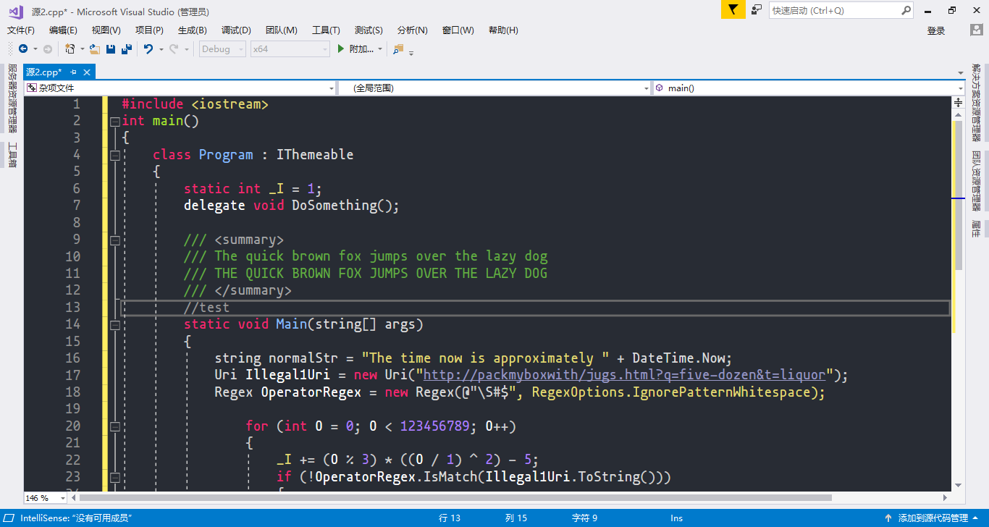
Task: Open the 视图(V) menu
Action: pyautogui.click(x=106, y=30)
